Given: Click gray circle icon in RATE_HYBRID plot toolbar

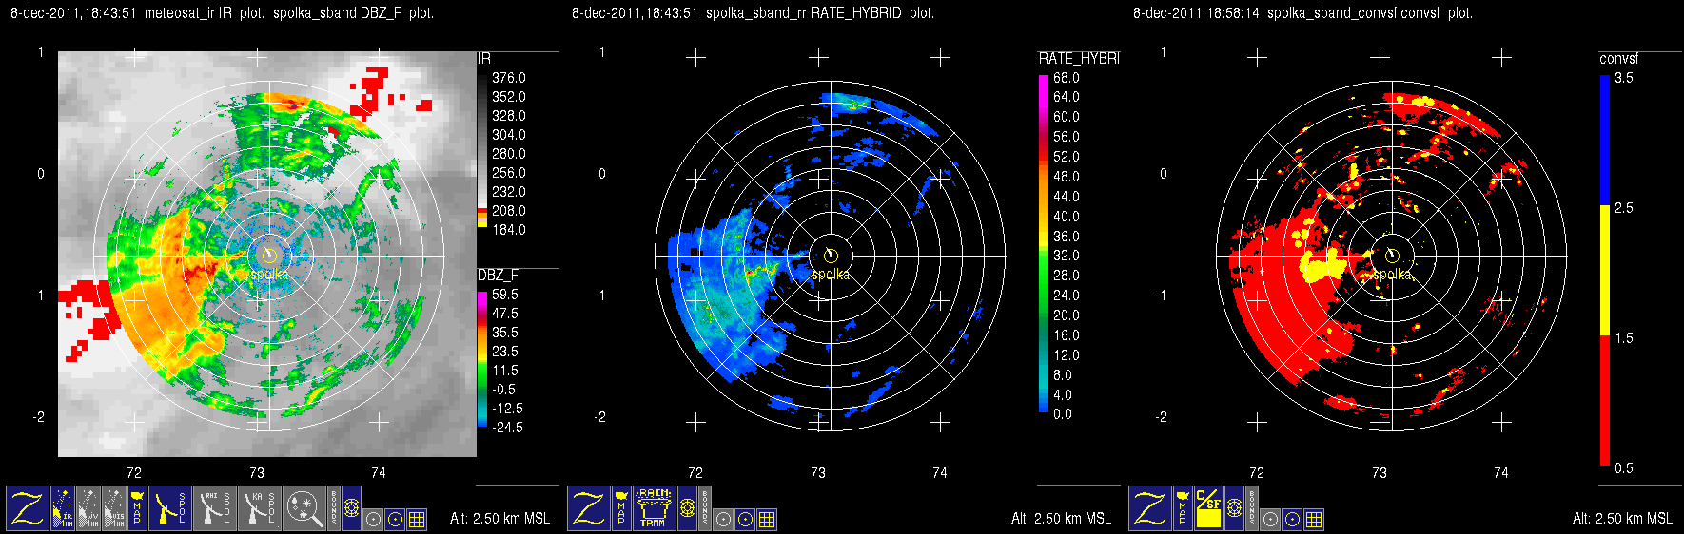Looking at the screenshot, I should tap(723, 520).
